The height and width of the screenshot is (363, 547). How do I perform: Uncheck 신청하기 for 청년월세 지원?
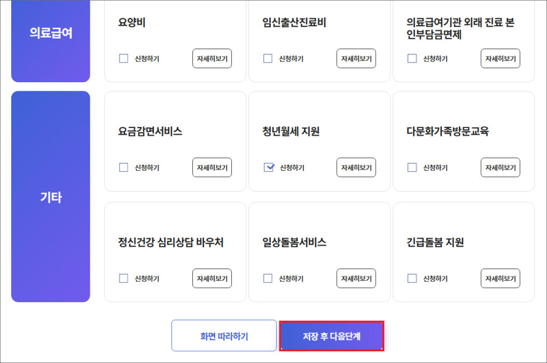[x=269, y=168]
